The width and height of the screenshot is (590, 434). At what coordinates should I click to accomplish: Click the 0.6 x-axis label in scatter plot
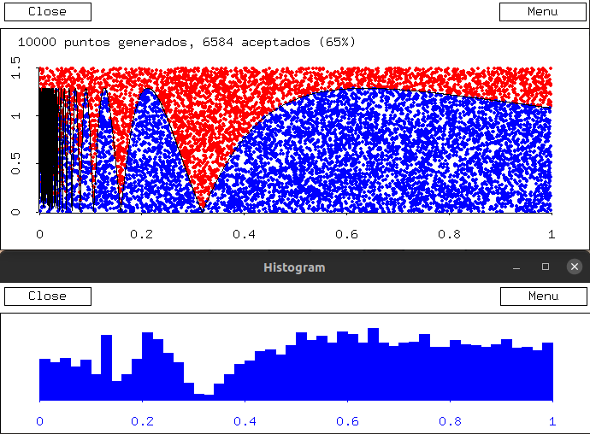coord(346,234)
